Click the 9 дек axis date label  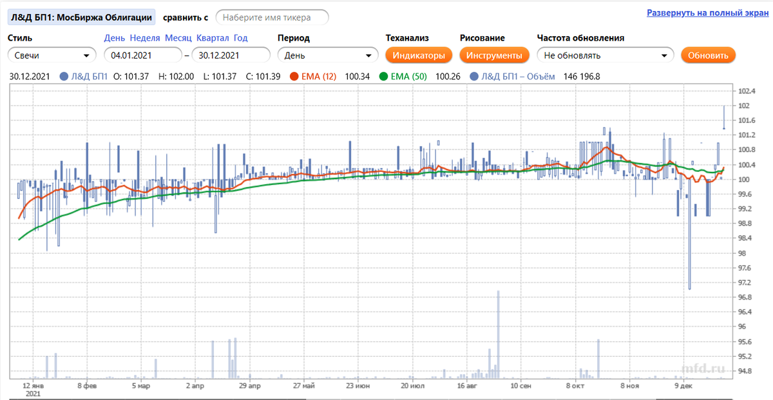(683, 386)
